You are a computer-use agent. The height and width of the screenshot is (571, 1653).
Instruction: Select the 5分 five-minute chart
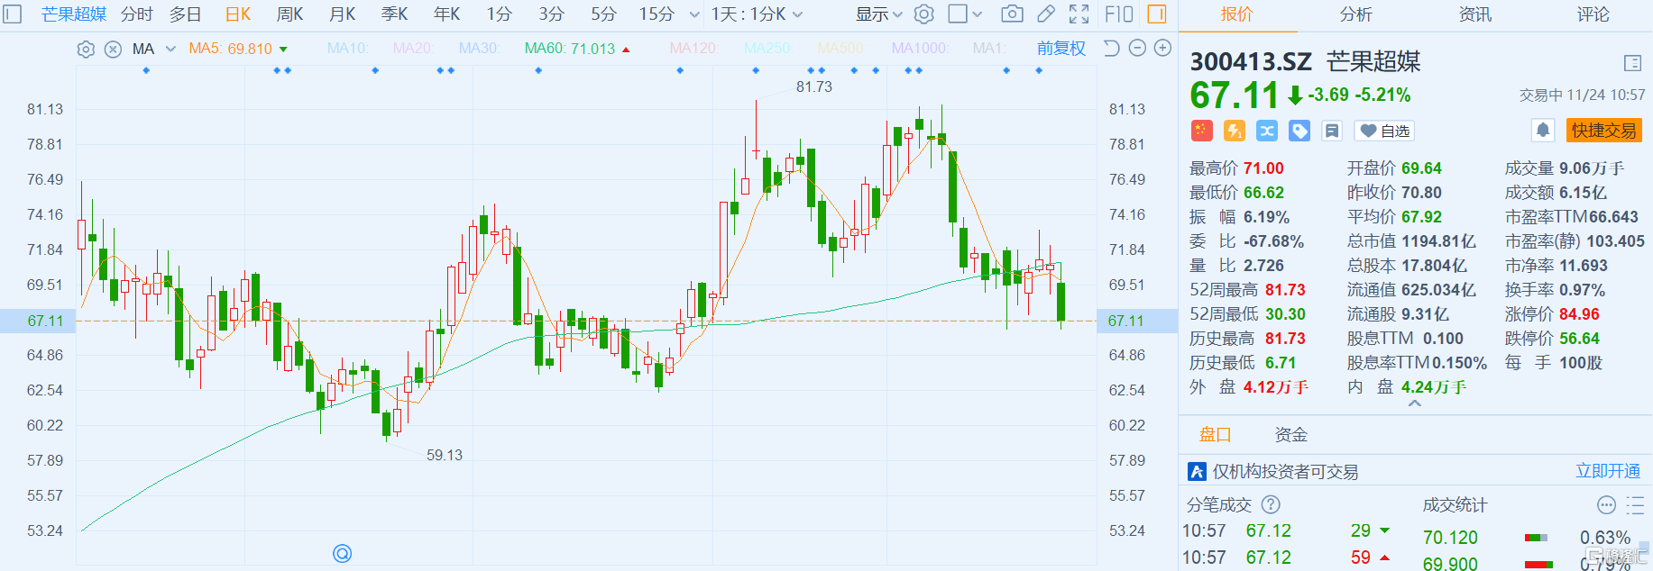click(x=604, y=14)
